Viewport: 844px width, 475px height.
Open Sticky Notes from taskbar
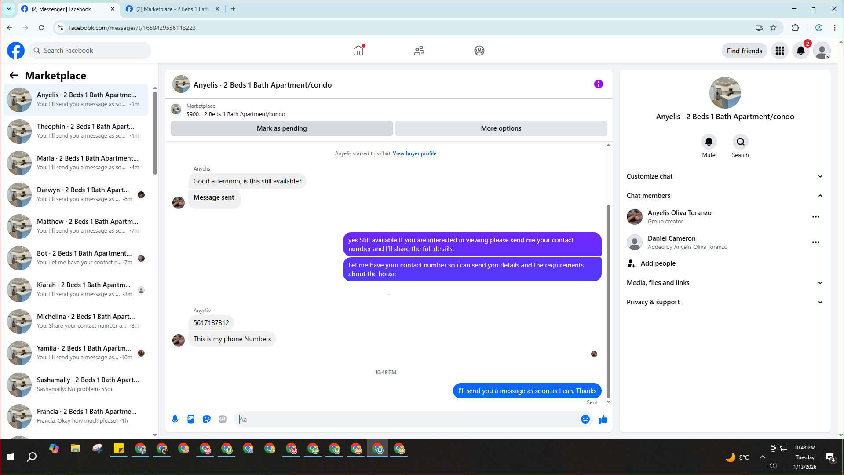[119, 449]
